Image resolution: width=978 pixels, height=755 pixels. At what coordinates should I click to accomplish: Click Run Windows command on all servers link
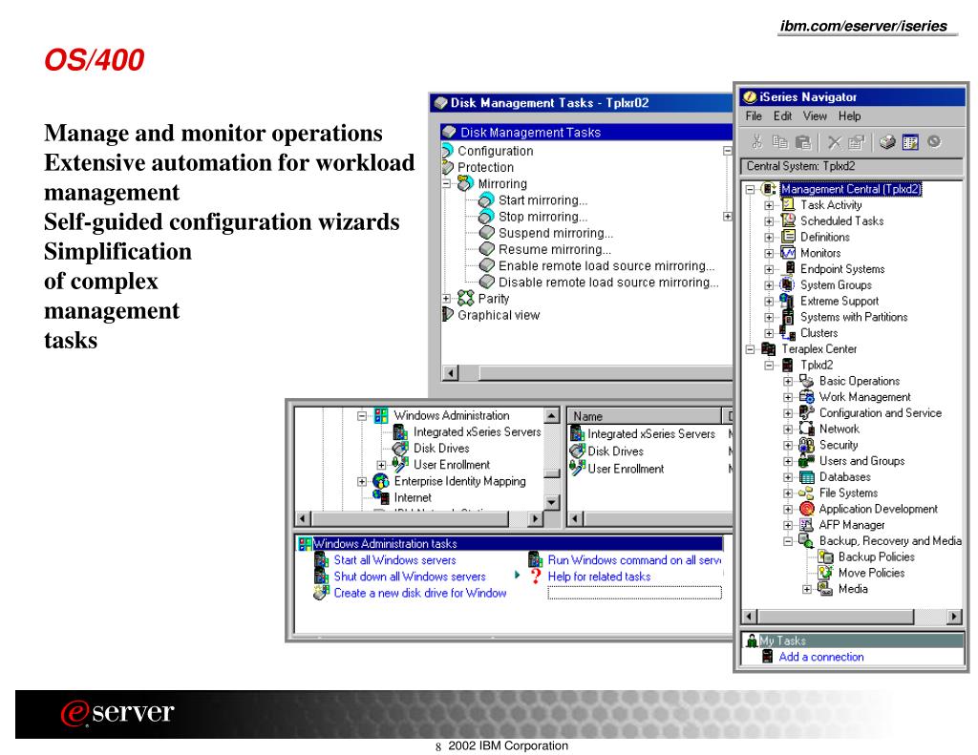click(x=634, y=560)
